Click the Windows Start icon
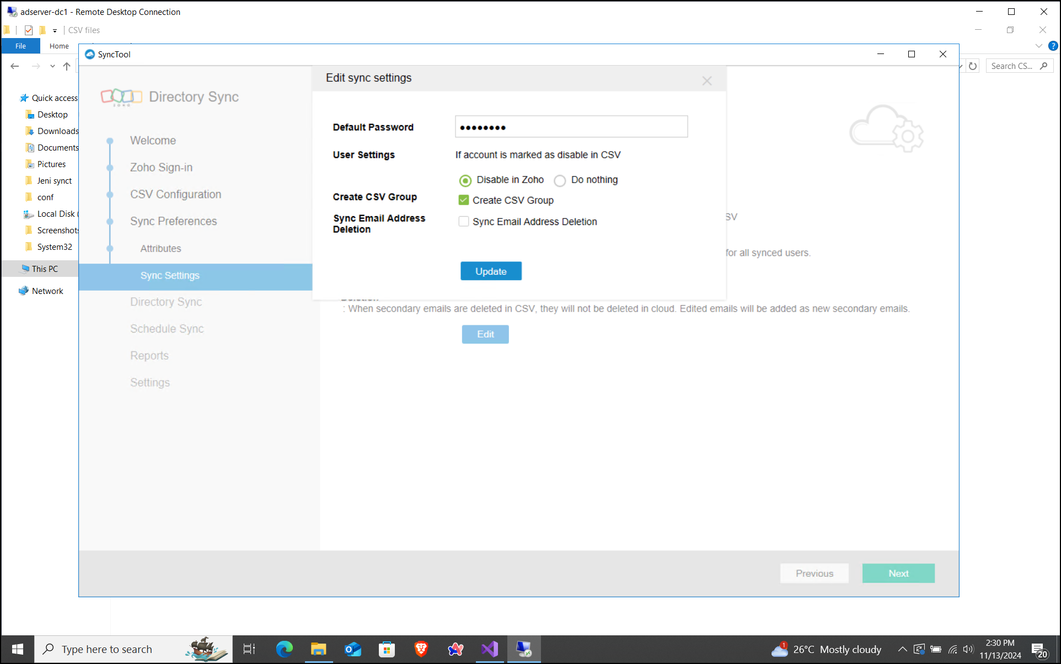1061x664 pixels. point(18,649)
